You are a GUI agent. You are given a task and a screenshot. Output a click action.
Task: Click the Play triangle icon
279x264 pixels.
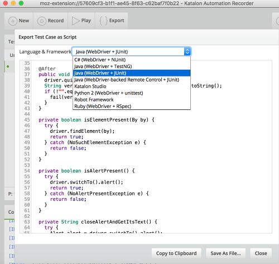pyautogui.click(x=76, y=21)
